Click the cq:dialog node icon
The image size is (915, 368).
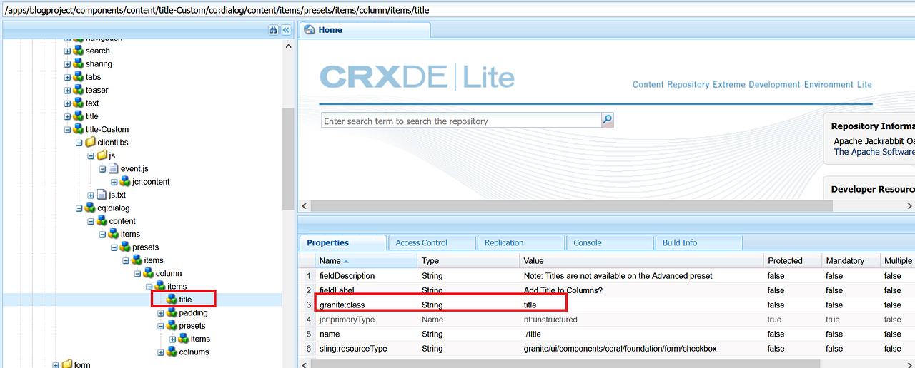click(x=90, y=208)
